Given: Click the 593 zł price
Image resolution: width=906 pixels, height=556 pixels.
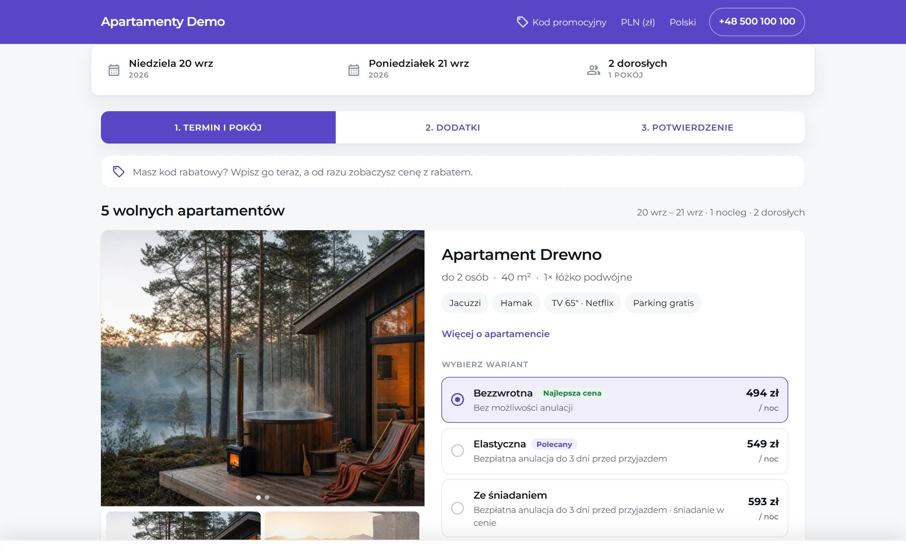Looking at the screenshot, I should click(763, 501).
